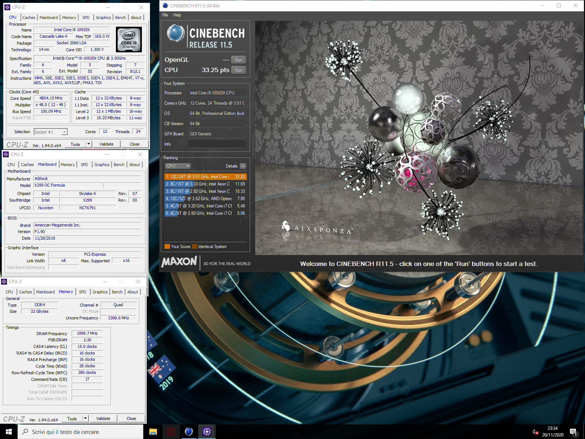The height and width of the screenshot is (439, 585).
Task: Click the Uncore Frequency value 3398.6 MHz
Action: (118, 318)
